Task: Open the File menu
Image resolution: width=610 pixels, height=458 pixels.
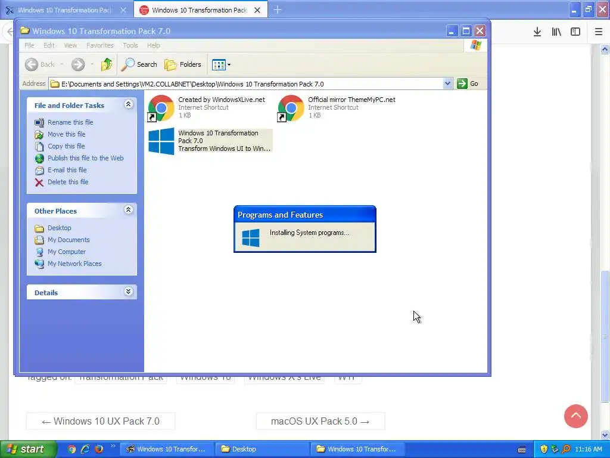Action: 30,45
